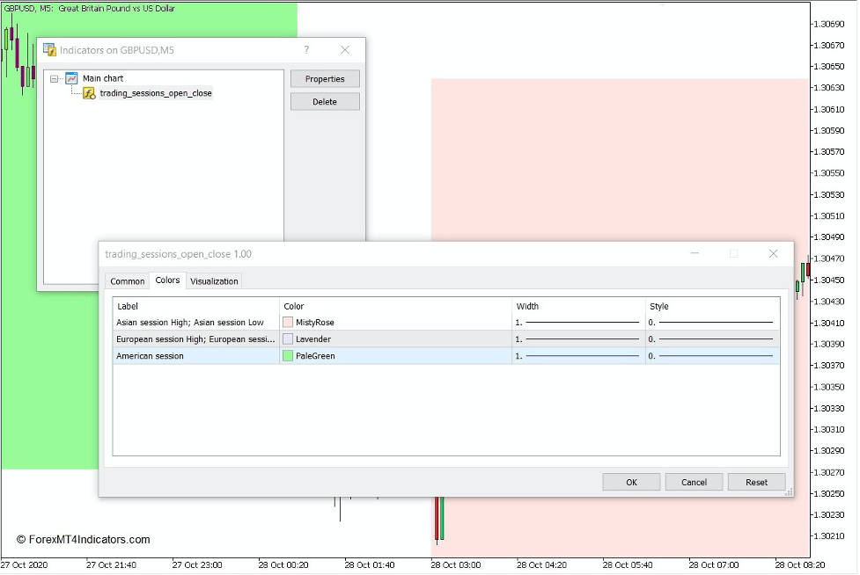This screenshot has height=575, width=860.
Task: Click the indicator function icon beside trading_sessions_open_close
Action: coord(88,93)
